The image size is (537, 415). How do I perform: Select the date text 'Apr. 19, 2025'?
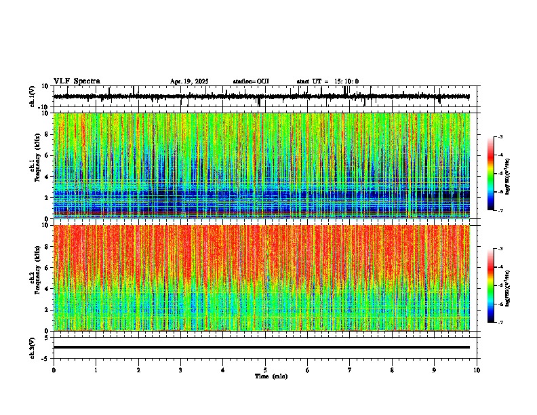189,81
